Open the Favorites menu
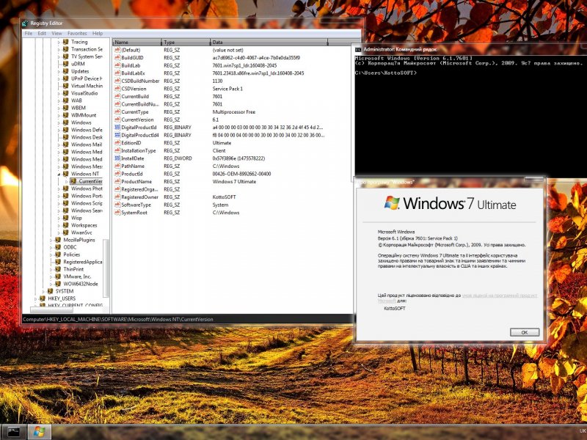Screen dimensions: 587x440 tap(77, 33)
